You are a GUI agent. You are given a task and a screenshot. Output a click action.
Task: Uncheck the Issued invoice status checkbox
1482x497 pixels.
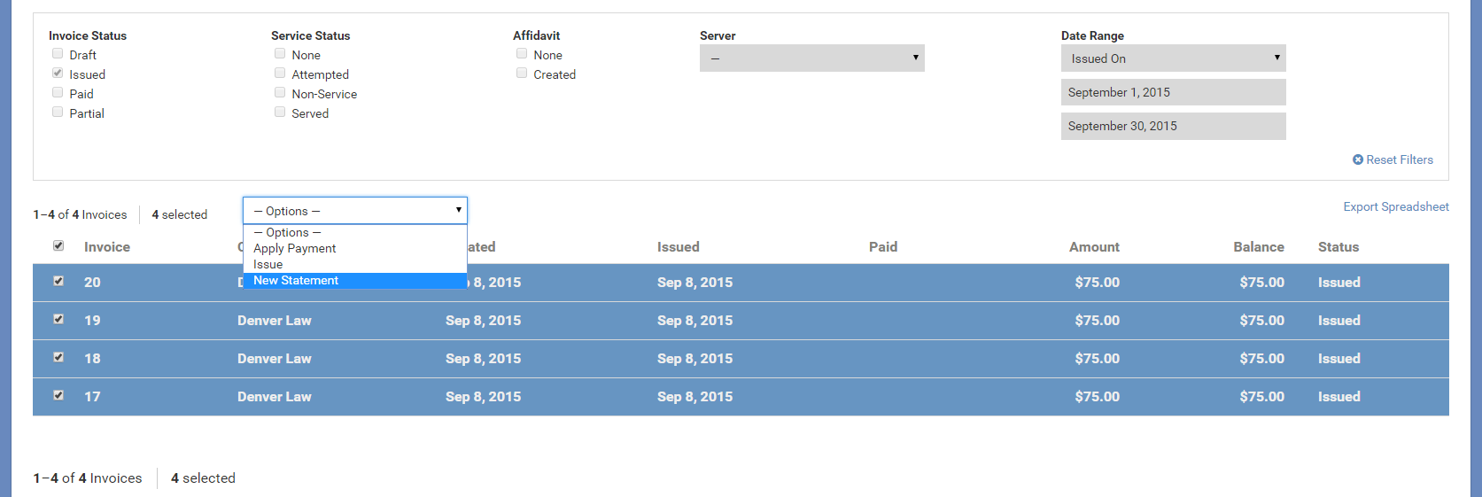[58, 74]
